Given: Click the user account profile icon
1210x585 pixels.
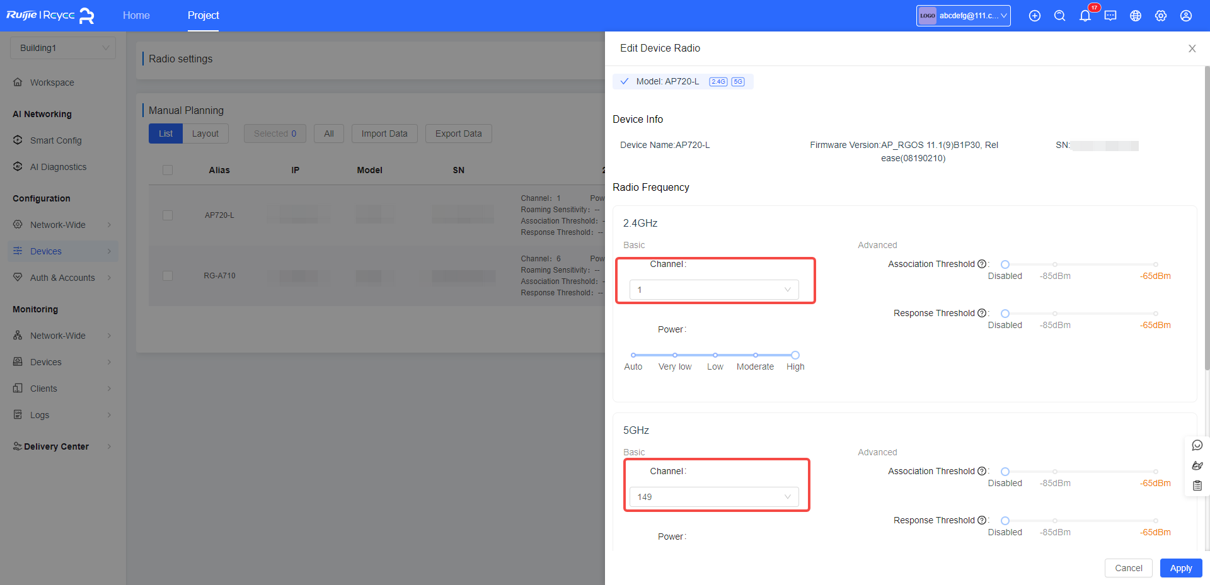Looking at the screenshot, I should (x=1185, y=16).
